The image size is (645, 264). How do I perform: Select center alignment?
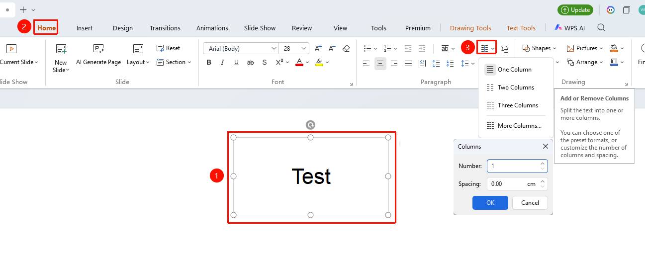tap(380, 63)
